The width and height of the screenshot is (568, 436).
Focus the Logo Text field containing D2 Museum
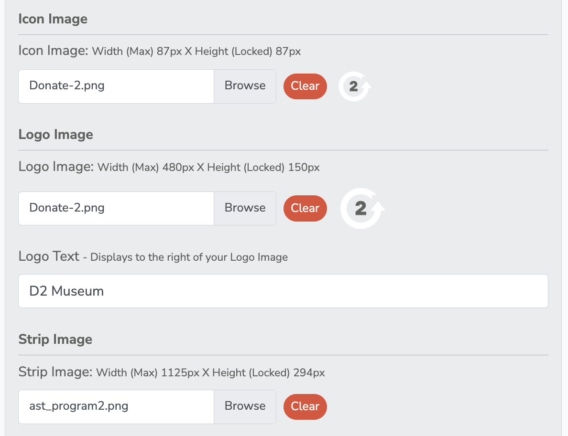coord(283,291)
